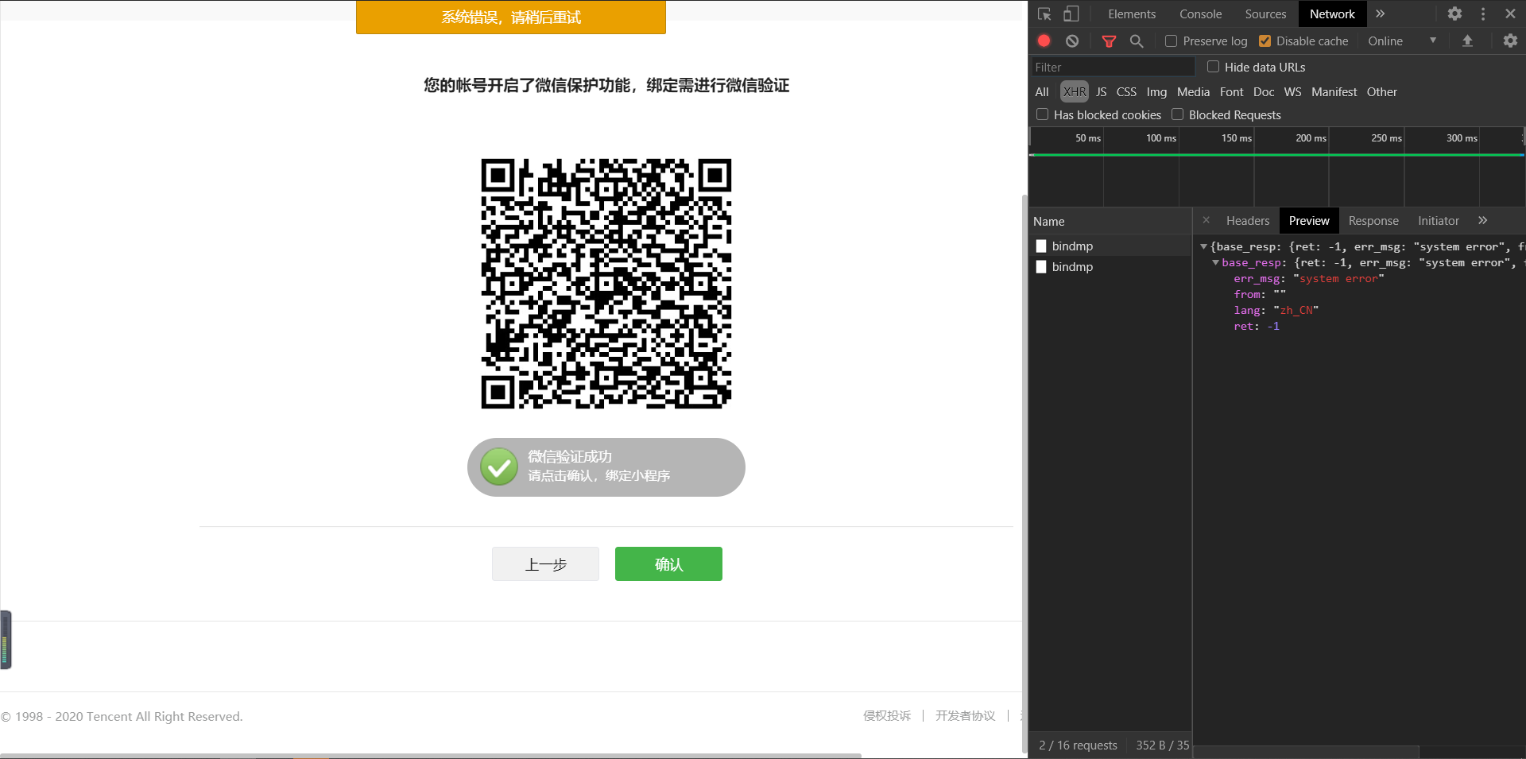Close the request details pane

1206,220
